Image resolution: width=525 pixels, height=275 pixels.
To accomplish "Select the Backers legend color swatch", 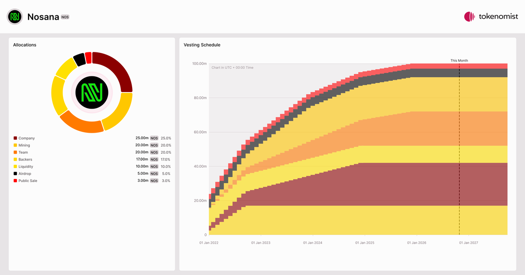I will tap(15, 159).
